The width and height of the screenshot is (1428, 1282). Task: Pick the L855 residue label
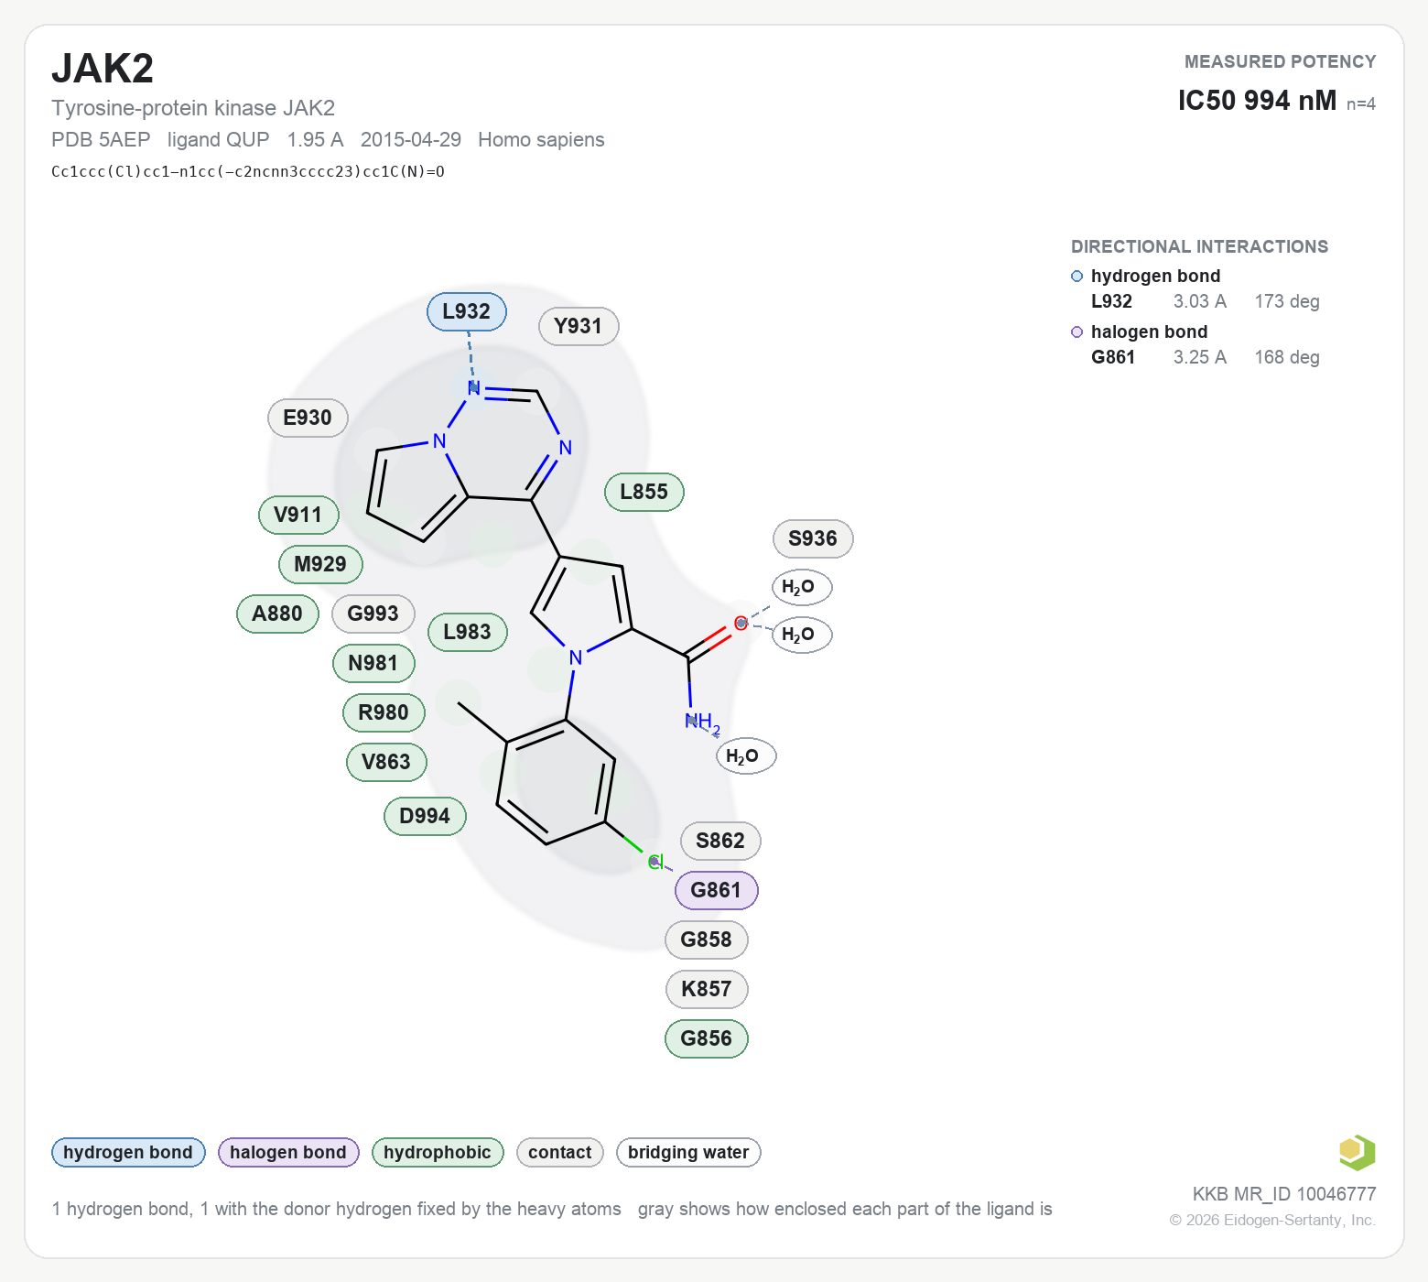(x=644, y=492)
